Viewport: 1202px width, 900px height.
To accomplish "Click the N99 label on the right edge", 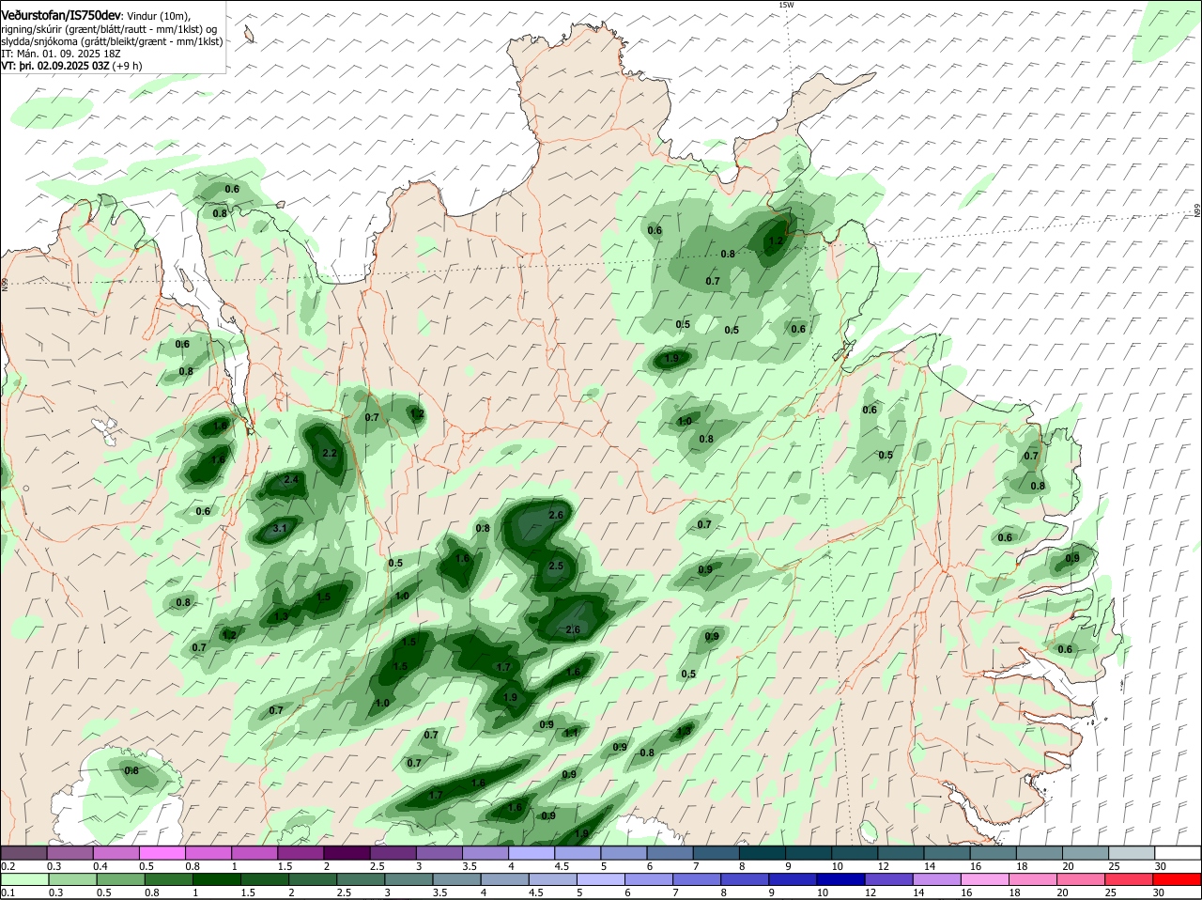I will [1197, 210].
